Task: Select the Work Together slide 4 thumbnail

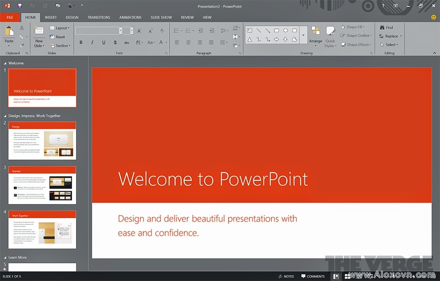Action: click(x=42, y=229)
